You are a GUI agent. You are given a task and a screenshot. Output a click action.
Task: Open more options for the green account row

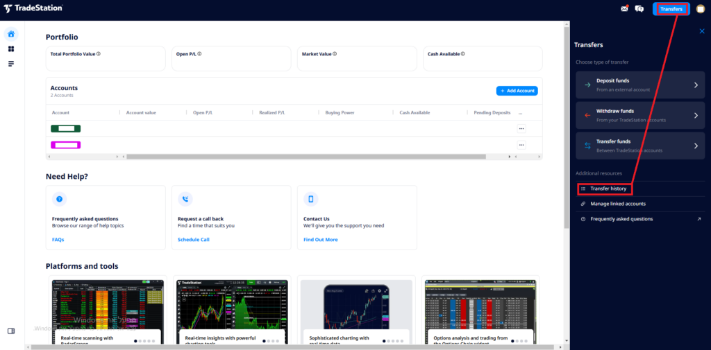click(521, 129)
